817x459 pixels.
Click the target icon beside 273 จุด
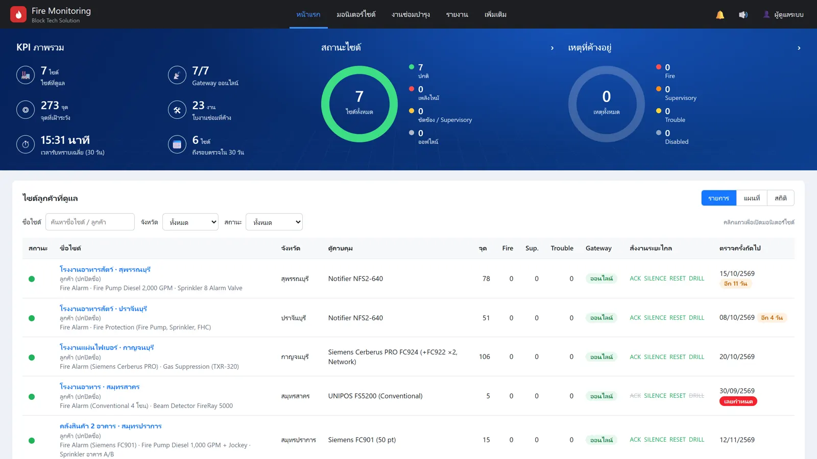point(26,110)
